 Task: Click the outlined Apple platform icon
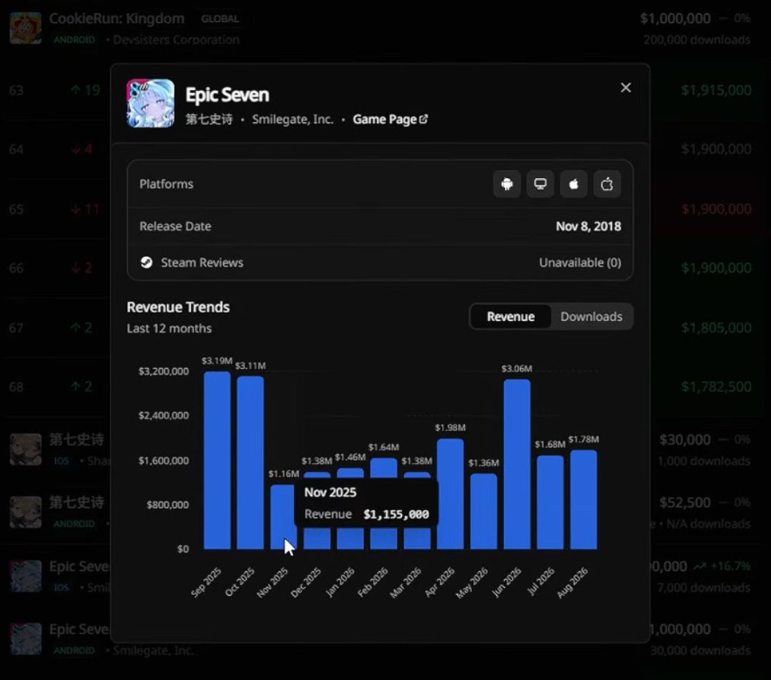(x=607, y=184)
